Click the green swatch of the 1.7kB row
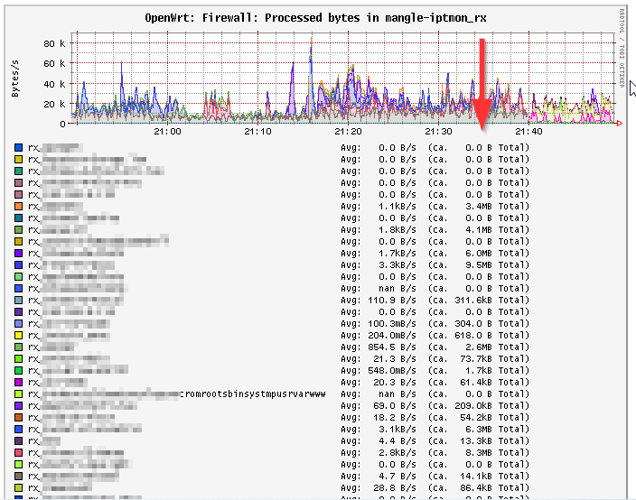Image resolution: width=636 pixels, height=500 pixels. coord(18,371)
